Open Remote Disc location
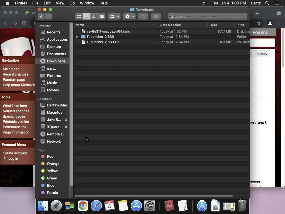Viewport: 285px width, 214px height. point(52,134)
